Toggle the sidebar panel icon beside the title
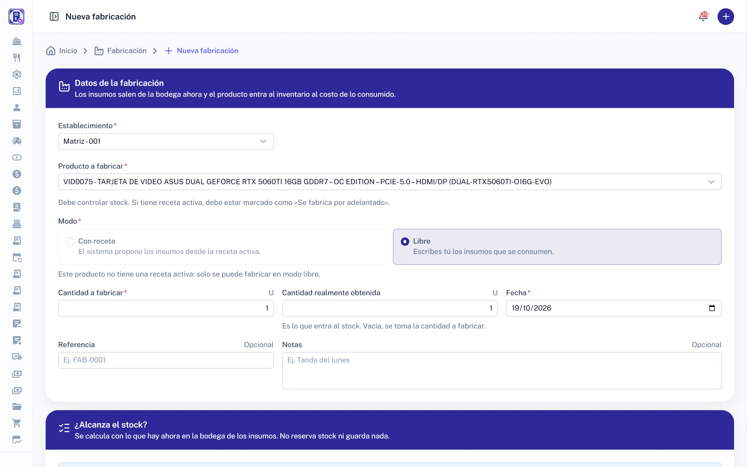 (54, 16)
